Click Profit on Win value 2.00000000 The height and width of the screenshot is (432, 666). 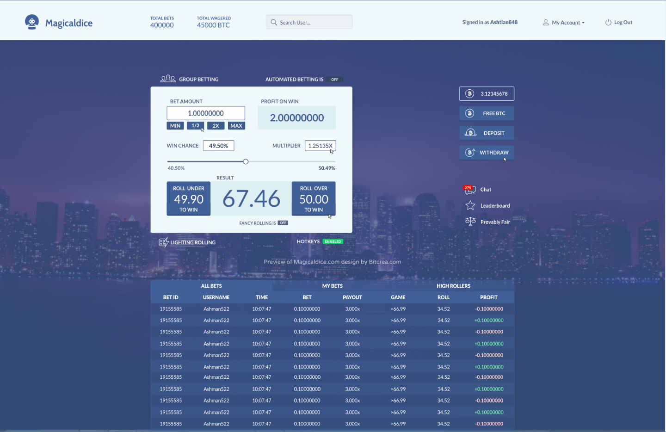tap(297, 118)
